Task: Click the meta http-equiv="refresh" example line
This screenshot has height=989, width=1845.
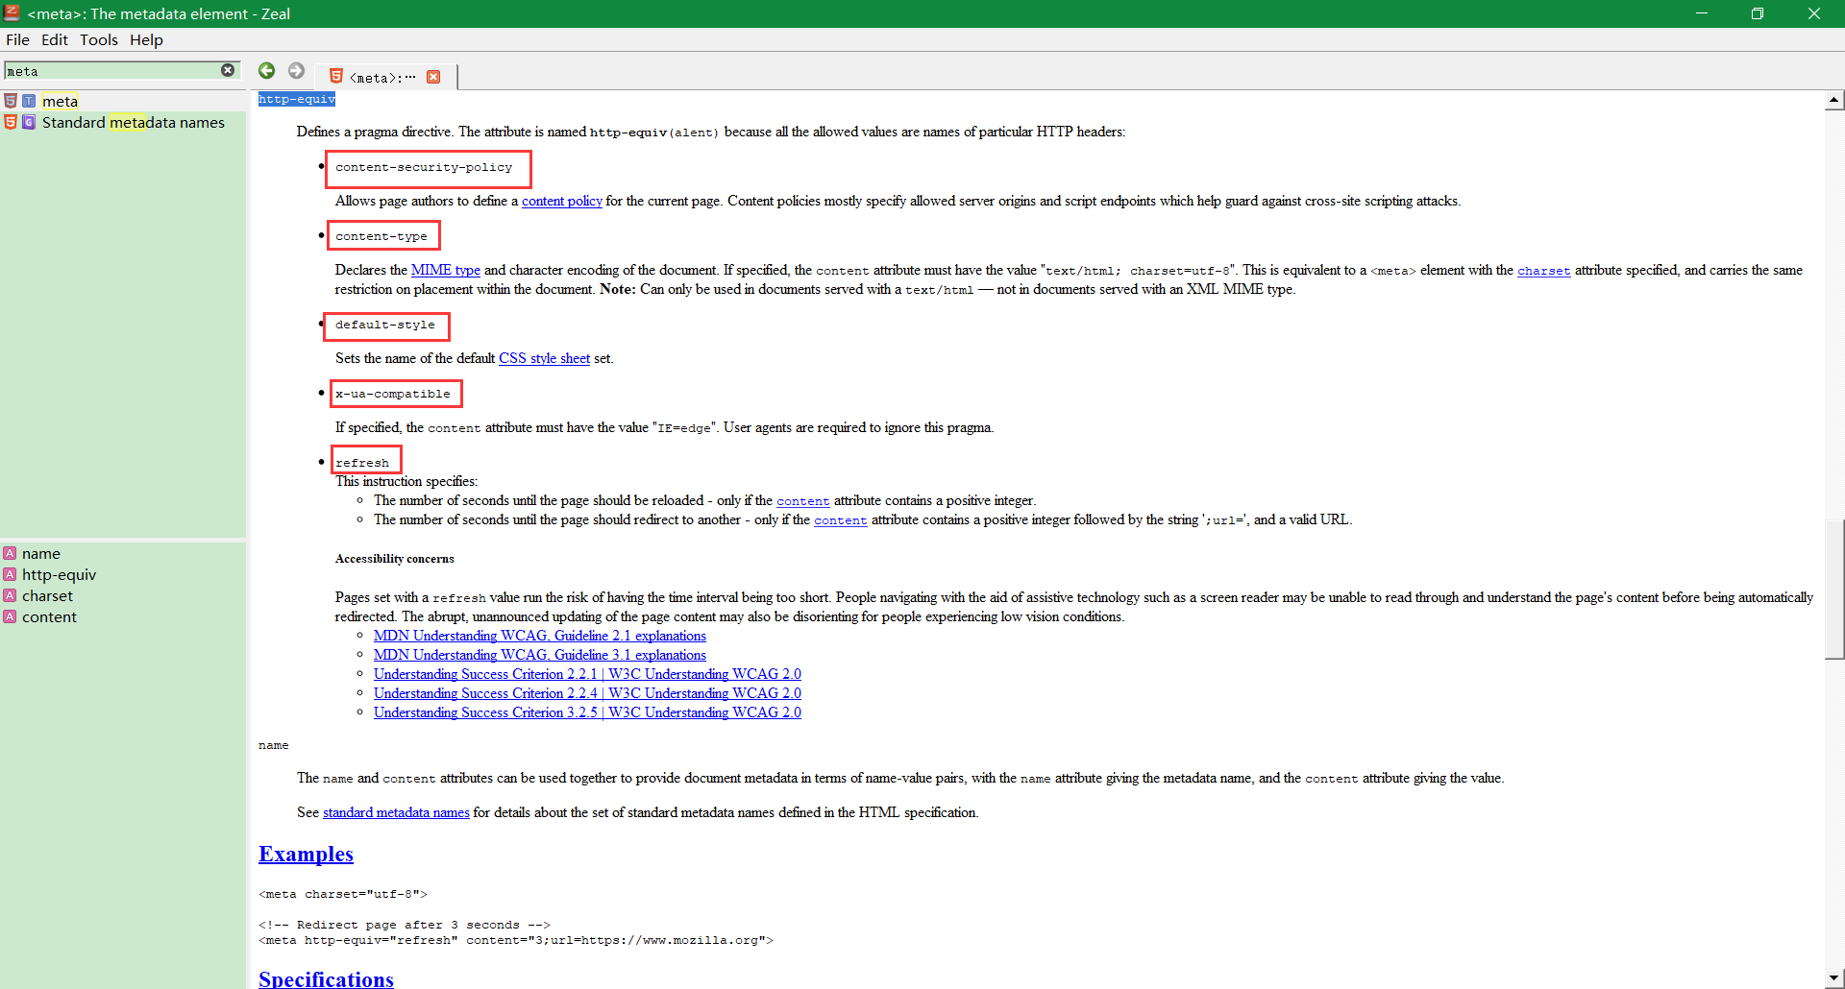Action: coord(516,940)
